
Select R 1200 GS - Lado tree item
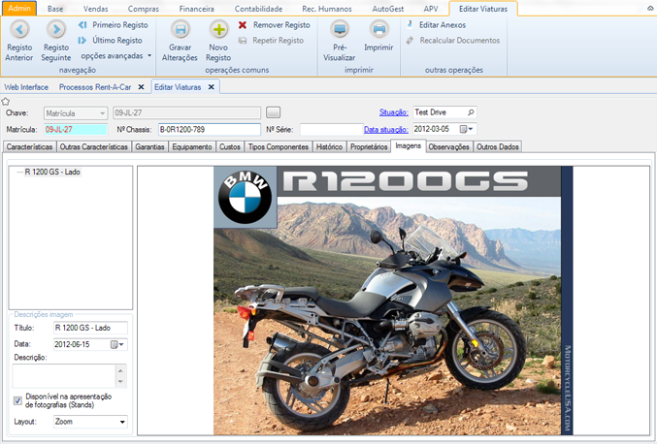[x=52, y=172]
